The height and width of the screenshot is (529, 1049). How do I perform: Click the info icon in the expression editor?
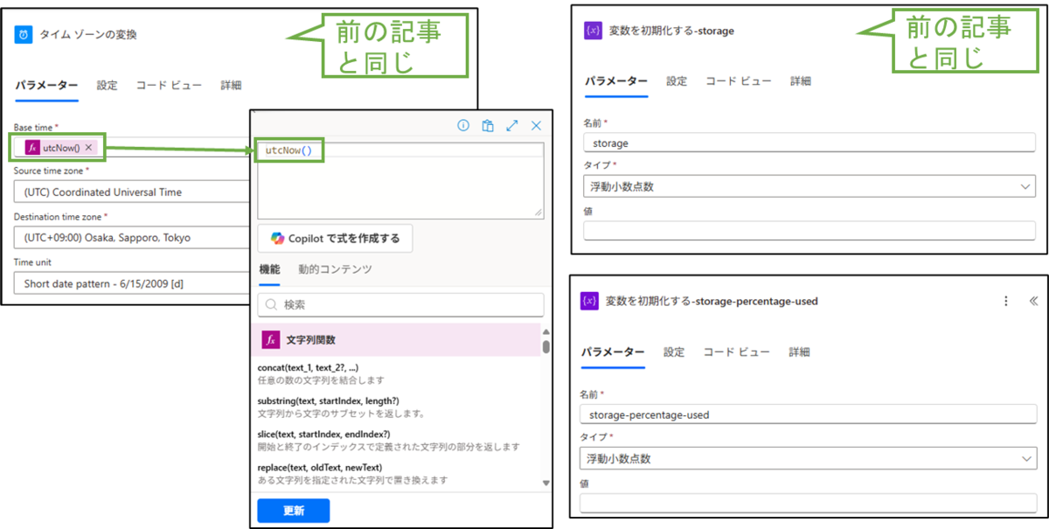click(464, 126)
